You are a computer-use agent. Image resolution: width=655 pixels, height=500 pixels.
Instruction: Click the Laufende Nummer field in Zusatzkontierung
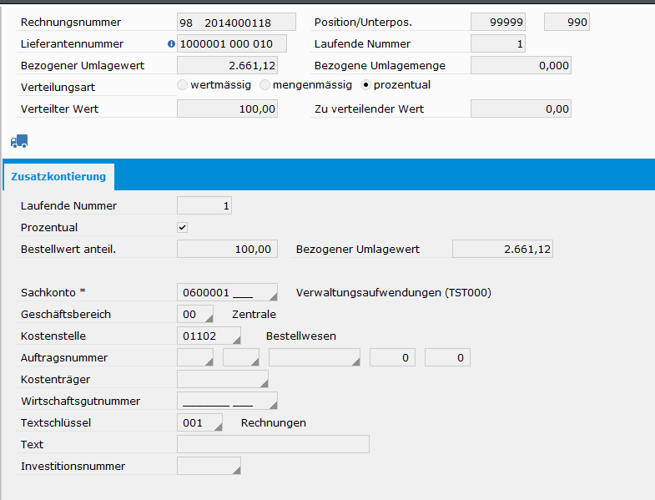204,205
